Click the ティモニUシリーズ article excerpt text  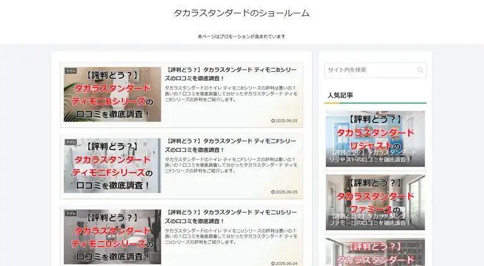230,236
